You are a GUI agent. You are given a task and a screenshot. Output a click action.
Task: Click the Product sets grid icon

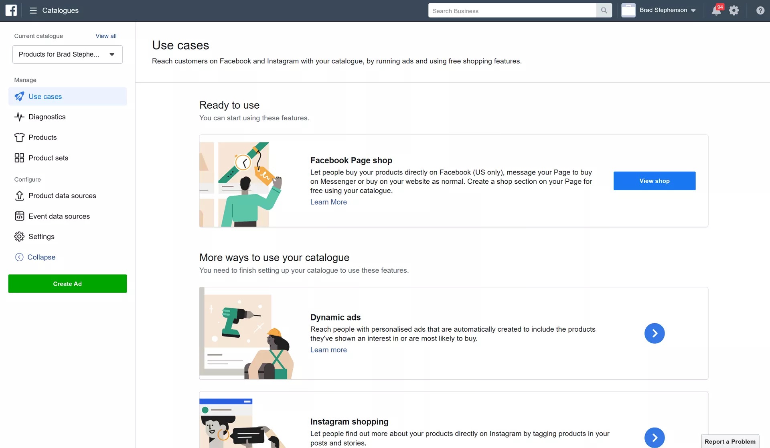pos(19,158)
